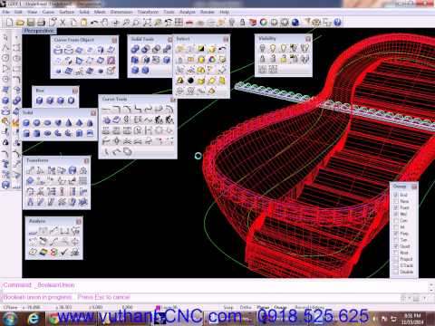The image size is (435, 326).
Task: Open Help with the blue question mark icon
Action: pos(337,23)
